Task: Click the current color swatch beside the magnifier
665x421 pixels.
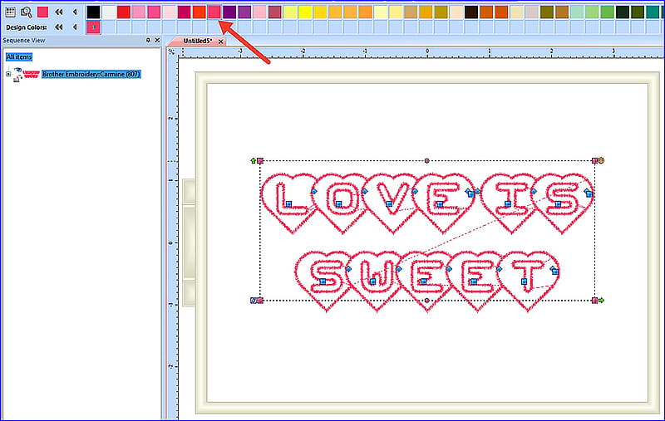Action: pos(42,12)
